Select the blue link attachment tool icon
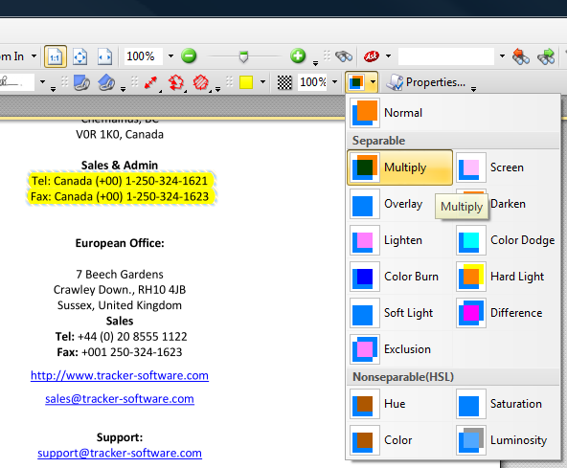Viewport: 567px width, 468px height. (81, 82)
